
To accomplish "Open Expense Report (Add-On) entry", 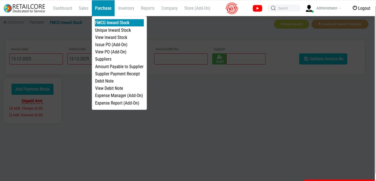I will click(x=117, y=103).
